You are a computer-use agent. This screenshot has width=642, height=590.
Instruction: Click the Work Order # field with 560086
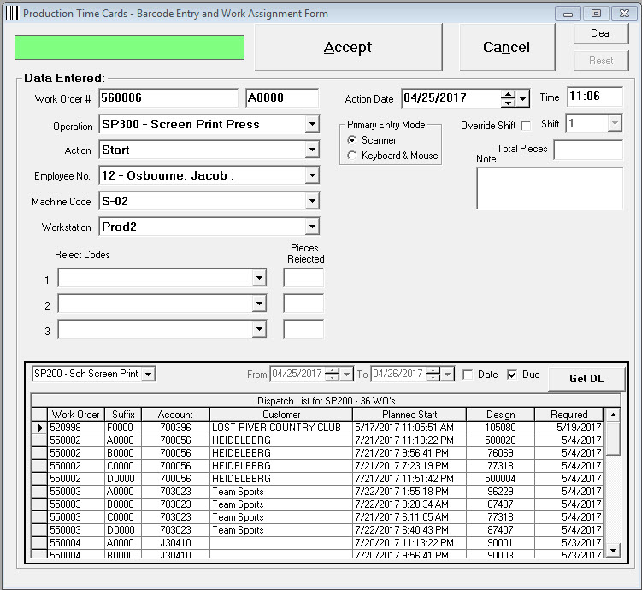[168, 98]
